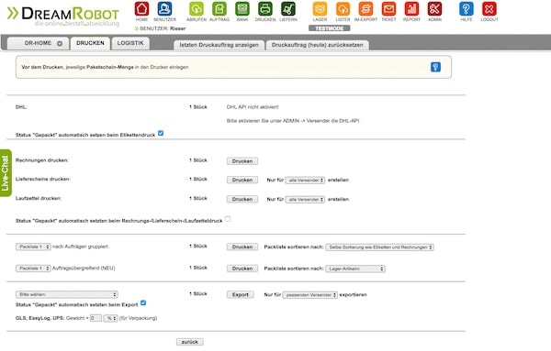Click the DR-HOME tab settings icon
This screenshot has height=351, width=551.
point(60,43)
